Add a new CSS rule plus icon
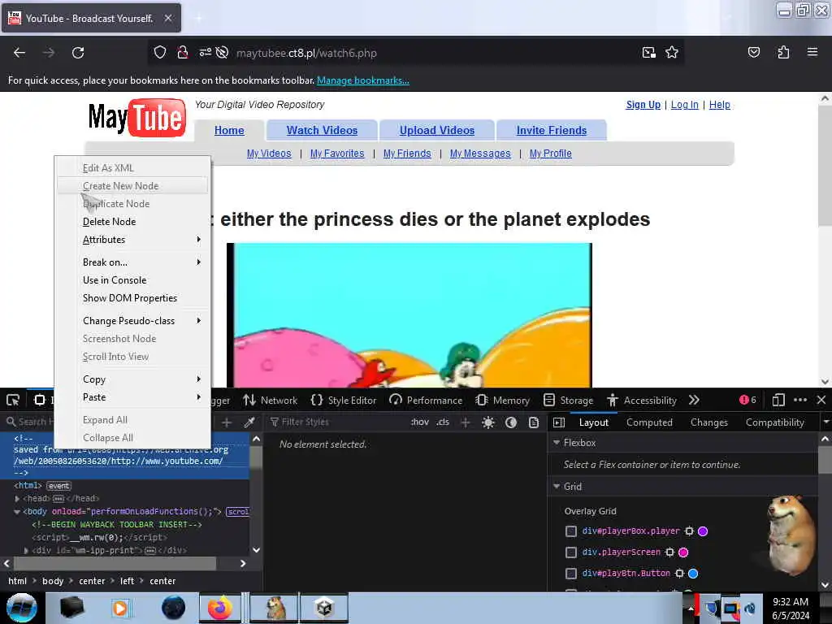The image size is (832, 624). (x=466, y=422)
